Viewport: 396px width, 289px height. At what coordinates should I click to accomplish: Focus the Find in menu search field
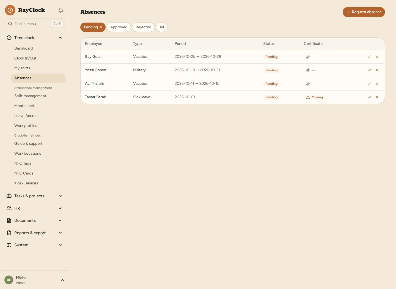tap(34, 24)
